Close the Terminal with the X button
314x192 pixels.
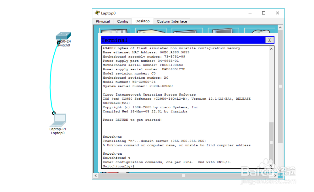(x=269, y=40)
